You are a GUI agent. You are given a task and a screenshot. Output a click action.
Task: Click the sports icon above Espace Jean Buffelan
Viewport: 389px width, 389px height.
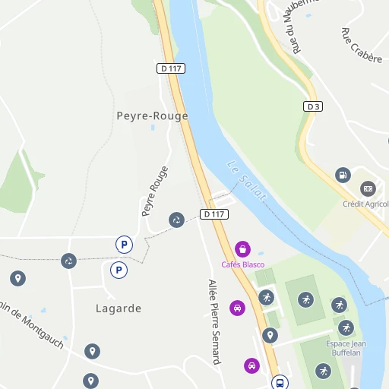pyautogui.click(x=346, y=328)
